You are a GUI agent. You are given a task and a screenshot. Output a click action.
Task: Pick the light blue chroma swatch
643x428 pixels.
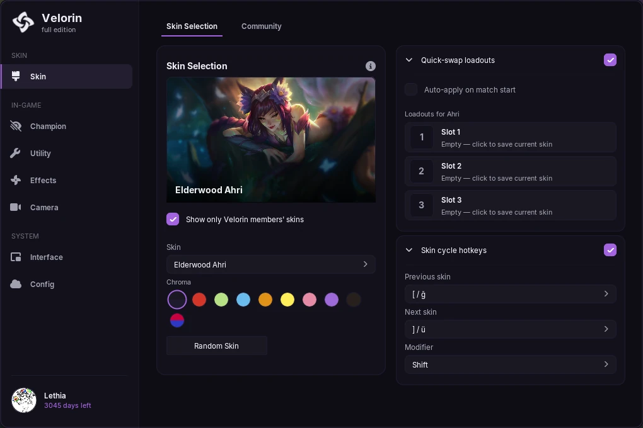pyautogui.click(x=243, y=300)
